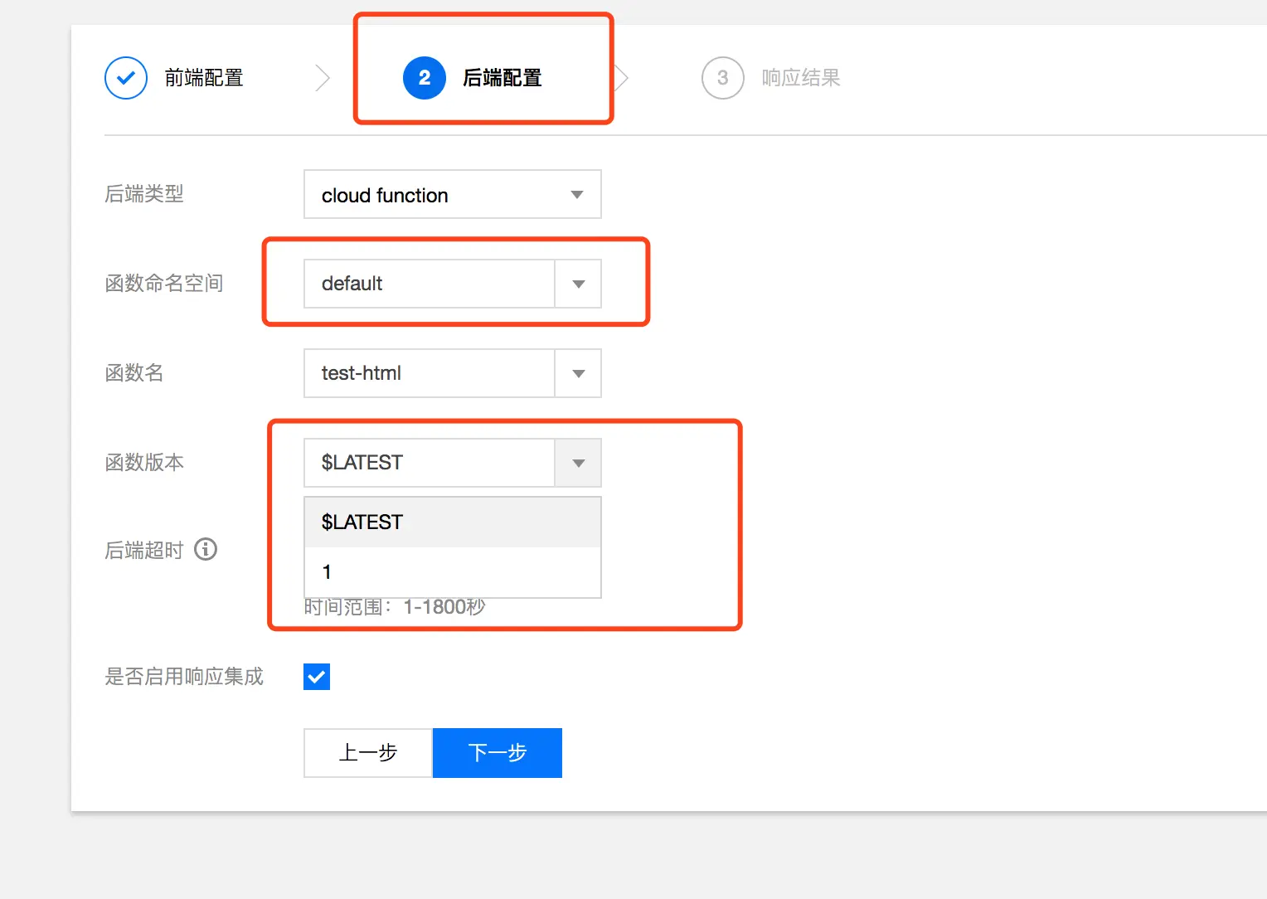The width and height of the screenshot is (1267, 899).
Task: Click the 上一步 button
Action: click(x=368, y=753)
